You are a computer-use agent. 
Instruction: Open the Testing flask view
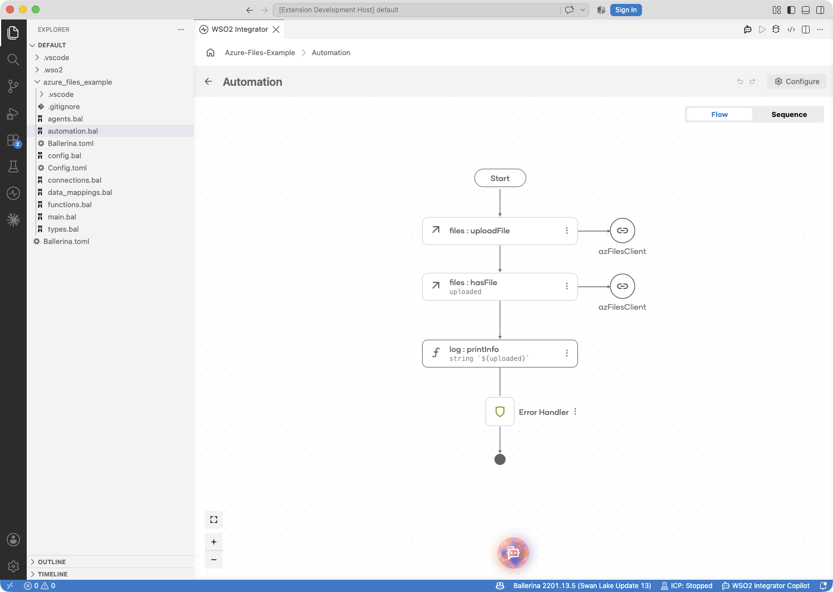pos(13,167)
